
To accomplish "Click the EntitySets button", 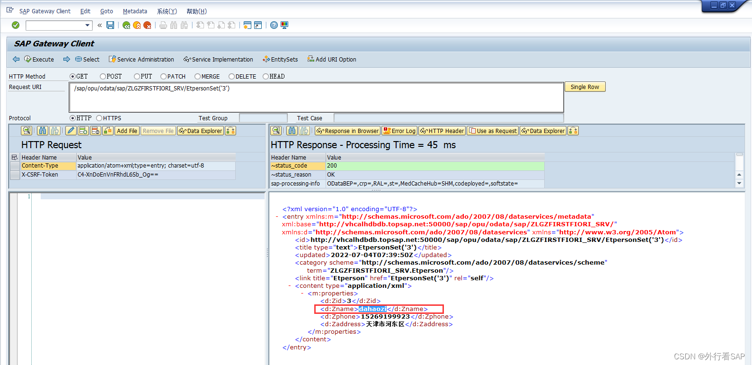I will coord(280,59).
